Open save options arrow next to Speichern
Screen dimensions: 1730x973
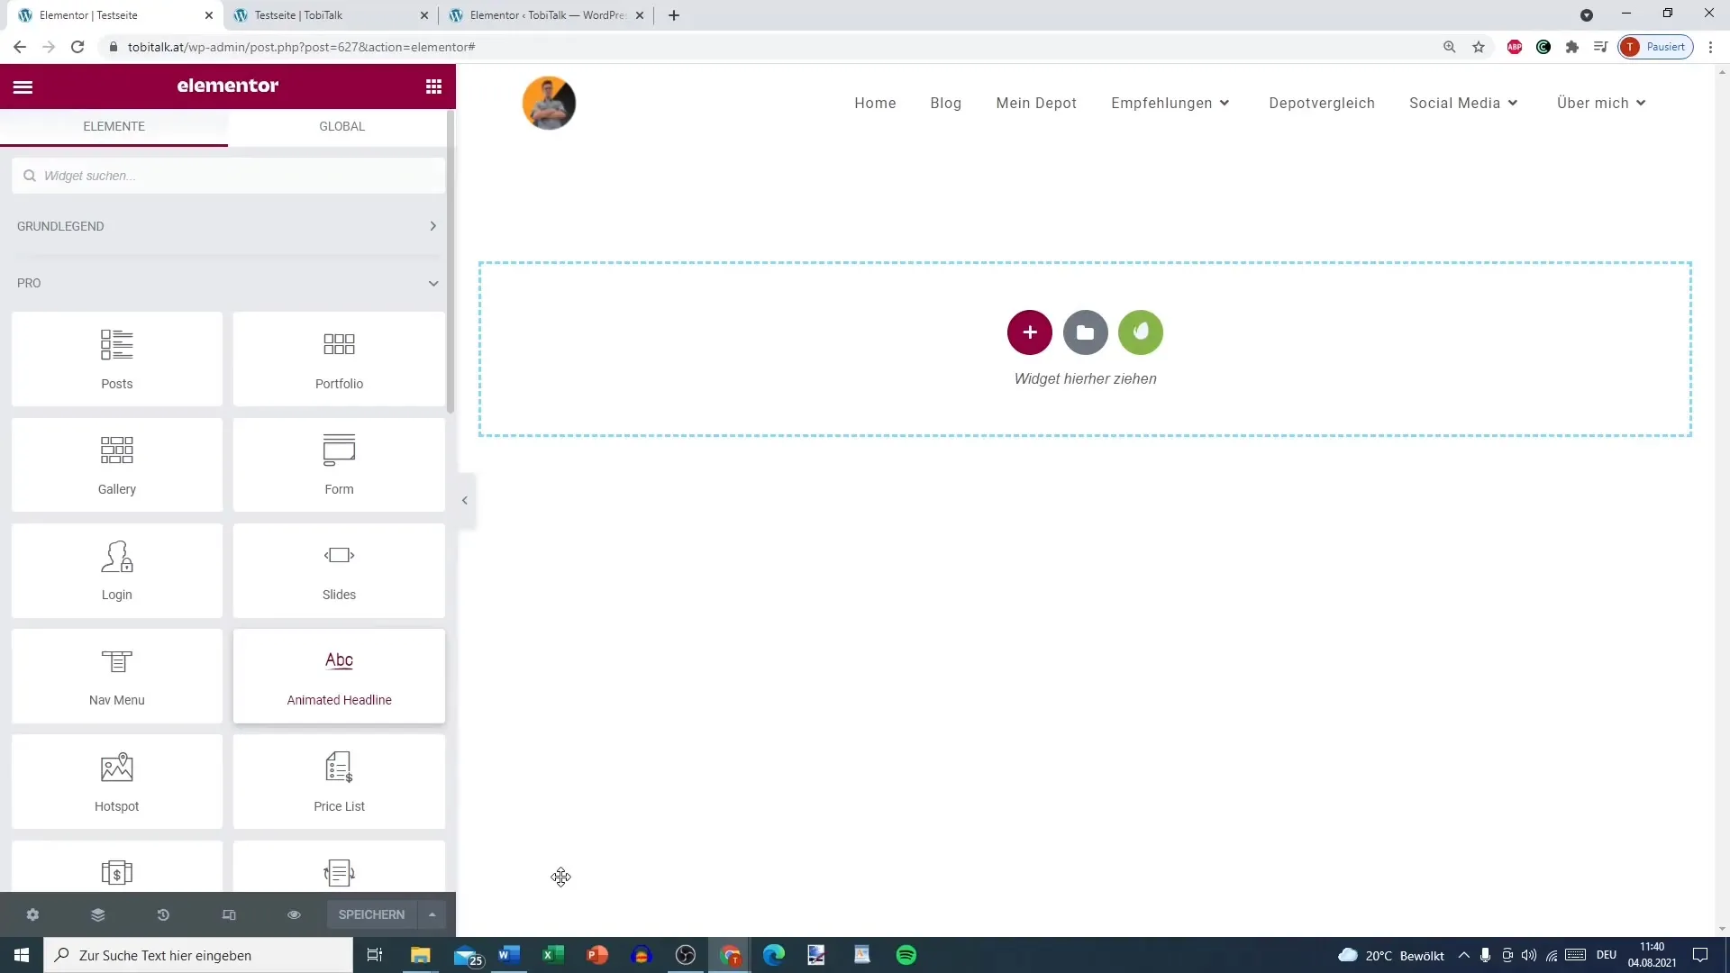tap(432, 914)
